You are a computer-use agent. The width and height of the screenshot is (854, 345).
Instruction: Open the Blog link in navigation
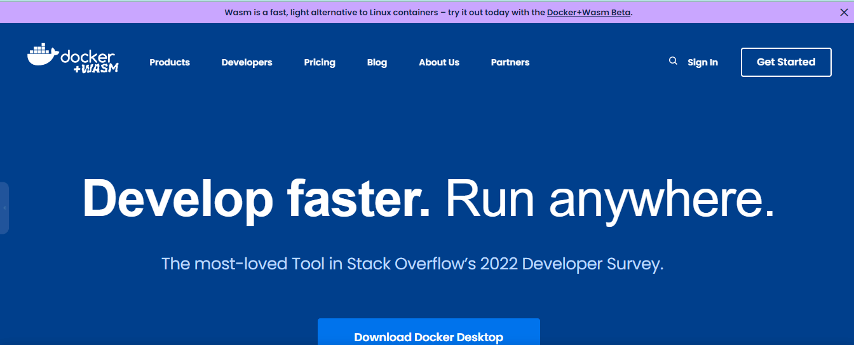coord(377,62)
